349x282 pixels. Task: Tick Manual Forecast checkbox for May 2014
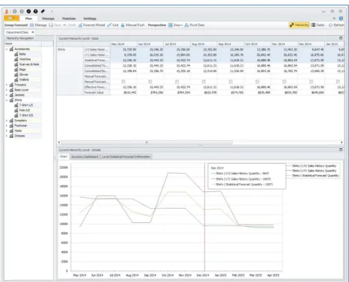123,82
